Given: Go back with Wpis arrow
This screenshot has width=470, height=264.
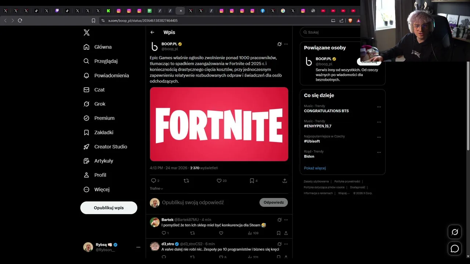Looking at the screenshot, I should 152,32.
